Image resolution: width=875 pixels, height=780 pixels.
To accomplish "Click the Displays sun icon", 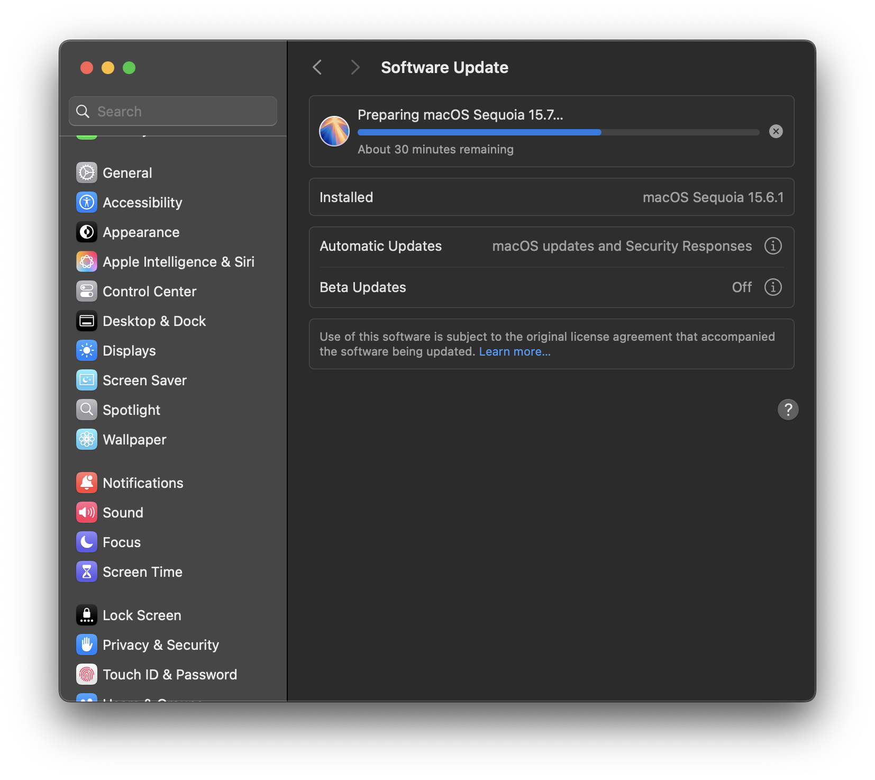I will [87, 351].
